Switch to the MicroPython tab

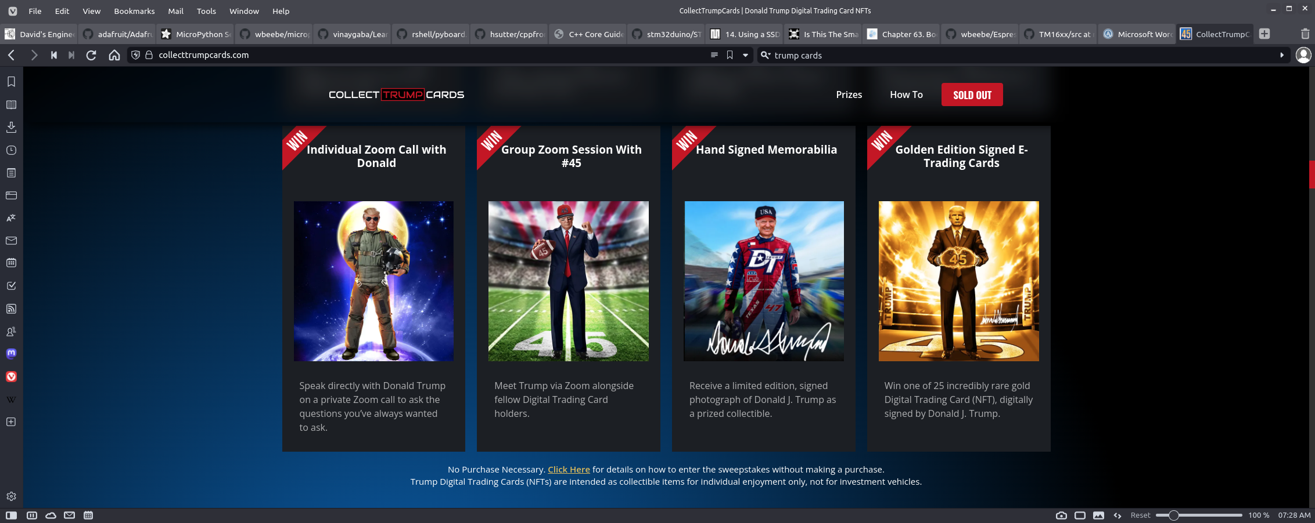coord(195,34)
